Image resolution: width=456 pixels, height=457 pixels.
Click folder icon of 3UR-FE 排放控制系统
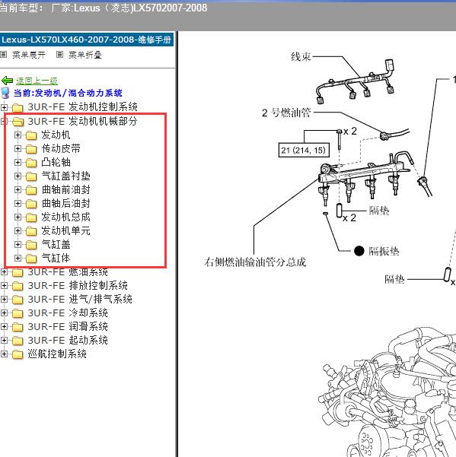tap(18, 286)
